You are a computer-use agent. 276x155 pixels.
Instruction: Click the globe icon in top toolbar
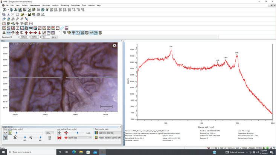tap(43, 10)
